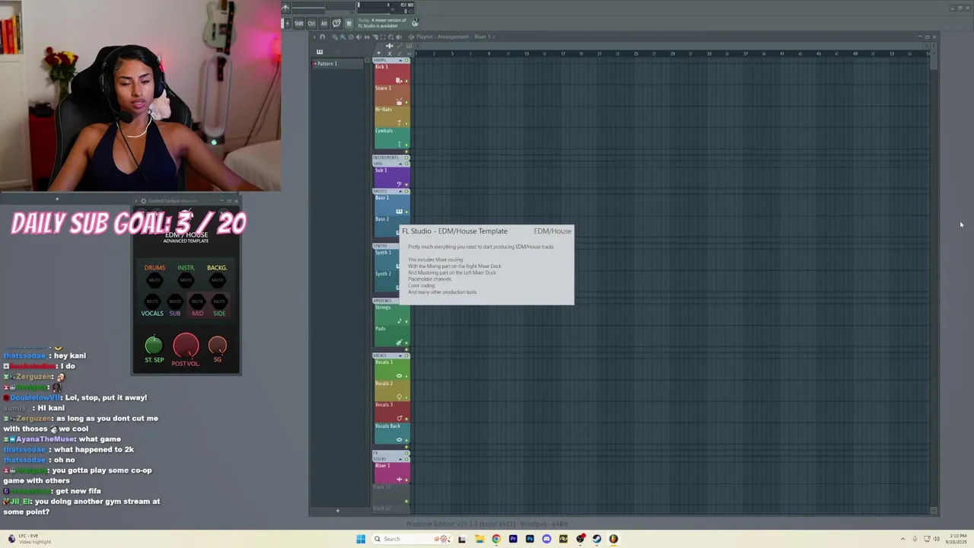Toggle mute dot on Vocals 1 track

(406, 376)
